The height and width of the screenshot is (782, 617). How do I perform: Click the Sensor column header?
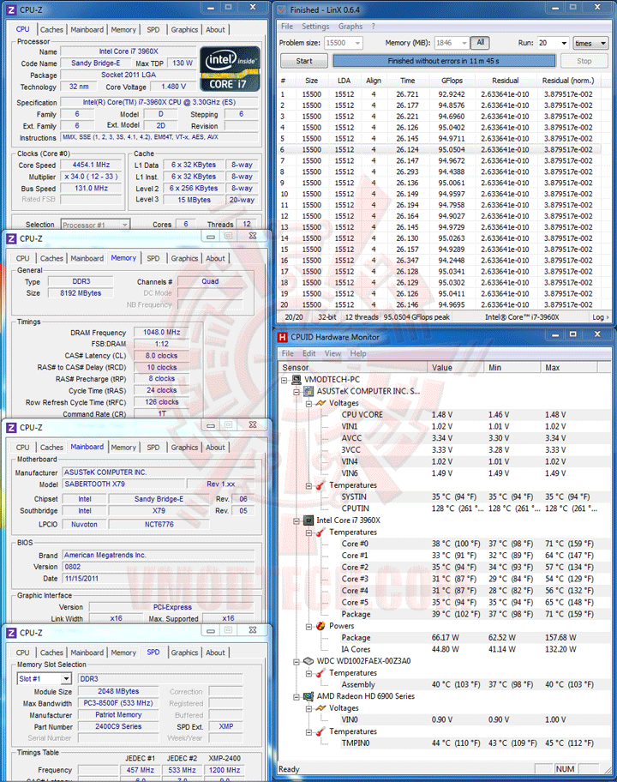point(354,368)
